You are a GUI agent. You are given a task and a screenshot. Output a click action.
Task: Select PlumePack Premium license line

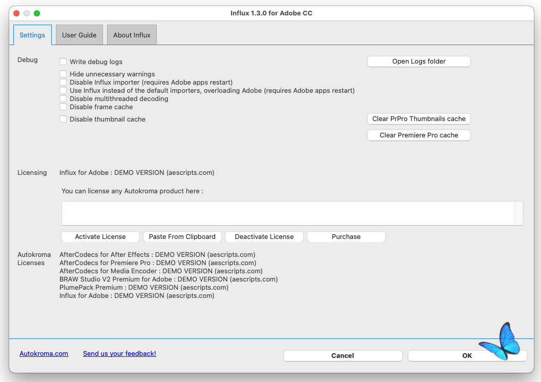click(x=144, y=288)
